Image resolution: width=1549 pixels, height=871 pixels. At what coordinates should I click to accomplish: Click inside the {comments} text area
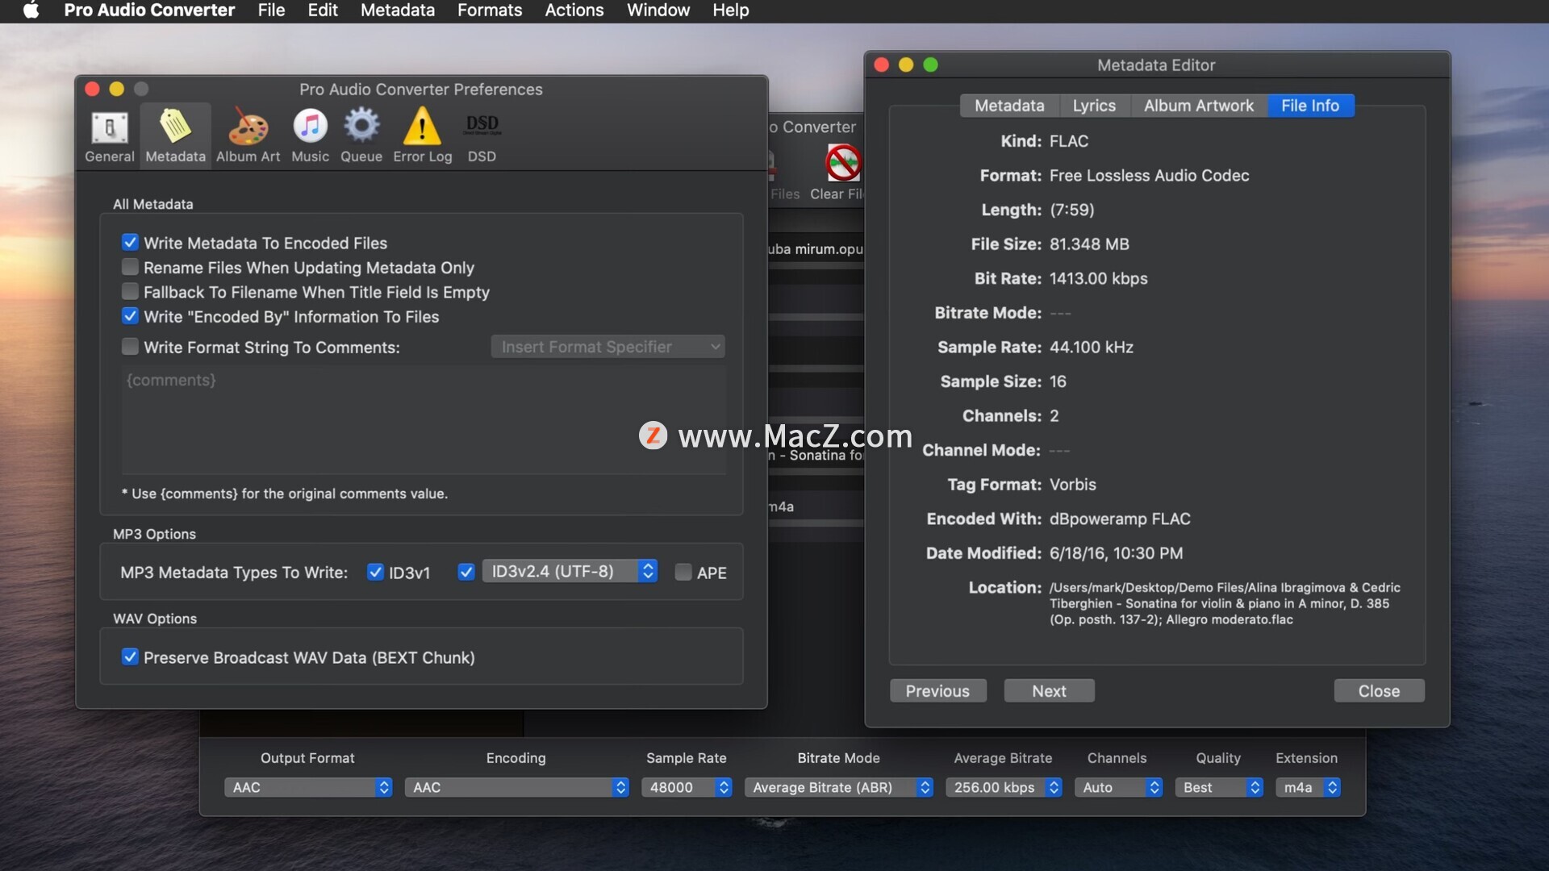(x=424, y=419)
